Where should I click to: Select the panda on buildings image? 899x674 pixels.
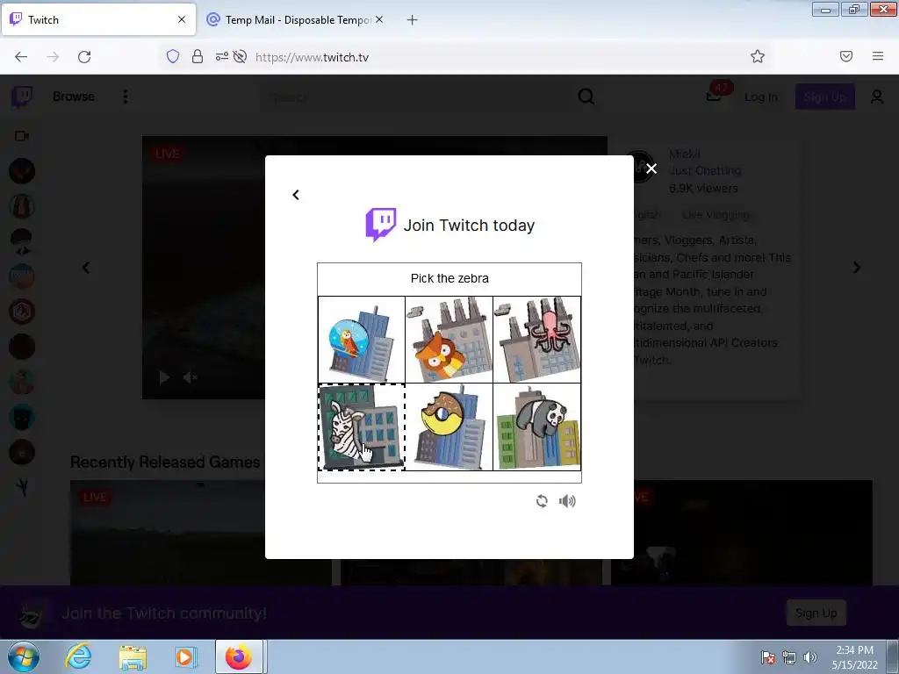tap(536, 427)
